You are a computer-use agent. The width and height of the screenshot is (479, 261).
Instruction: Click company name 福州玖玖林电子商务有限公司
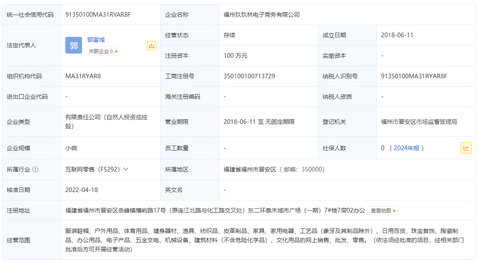pos(262,15)
